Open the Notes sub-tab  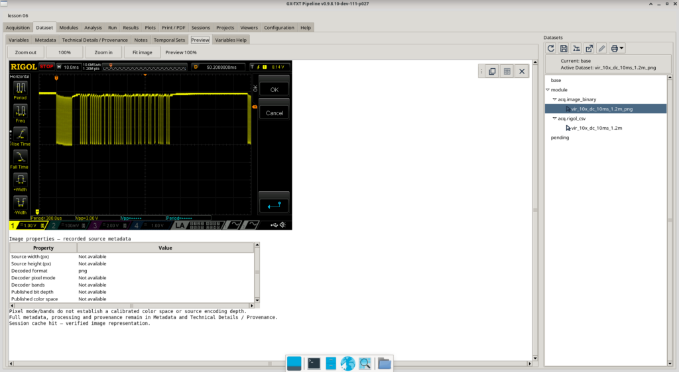[x=141, y=40]
